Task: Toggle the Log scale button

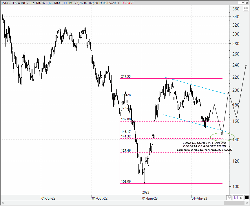Action: [246, 9]
